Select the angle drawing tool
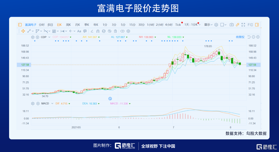The image size is (279, 152). point(92,31)
